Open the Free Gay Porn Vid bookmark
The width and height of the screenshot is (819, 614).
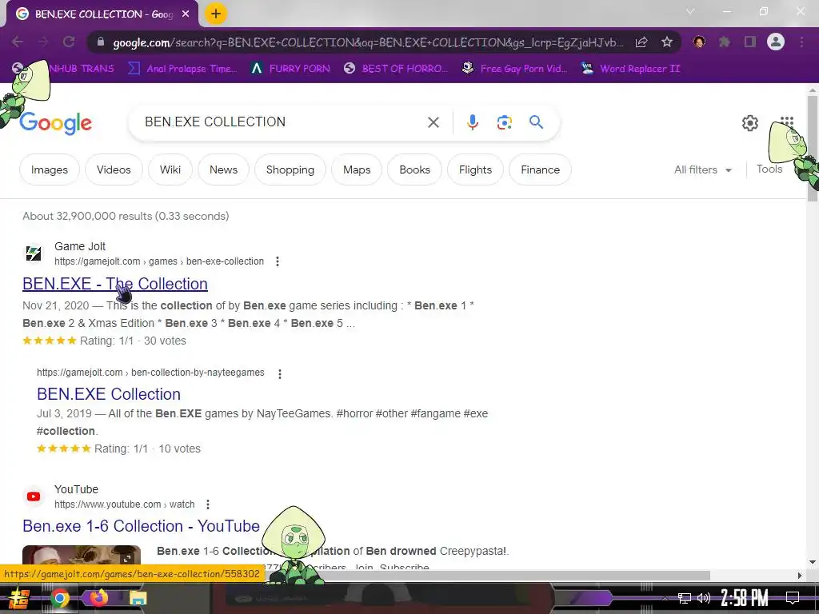(x=515, y=69)
